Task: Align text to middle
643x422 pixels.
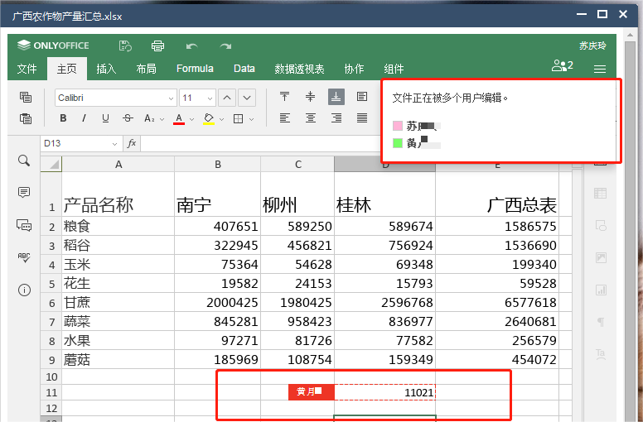Action: point(311,97)
